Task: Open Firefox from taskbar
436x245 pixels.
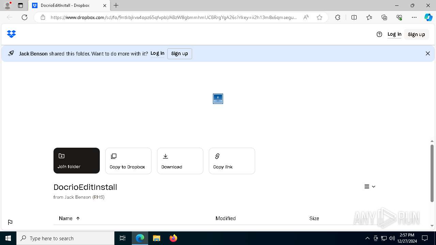Action: tap(173, 238)
